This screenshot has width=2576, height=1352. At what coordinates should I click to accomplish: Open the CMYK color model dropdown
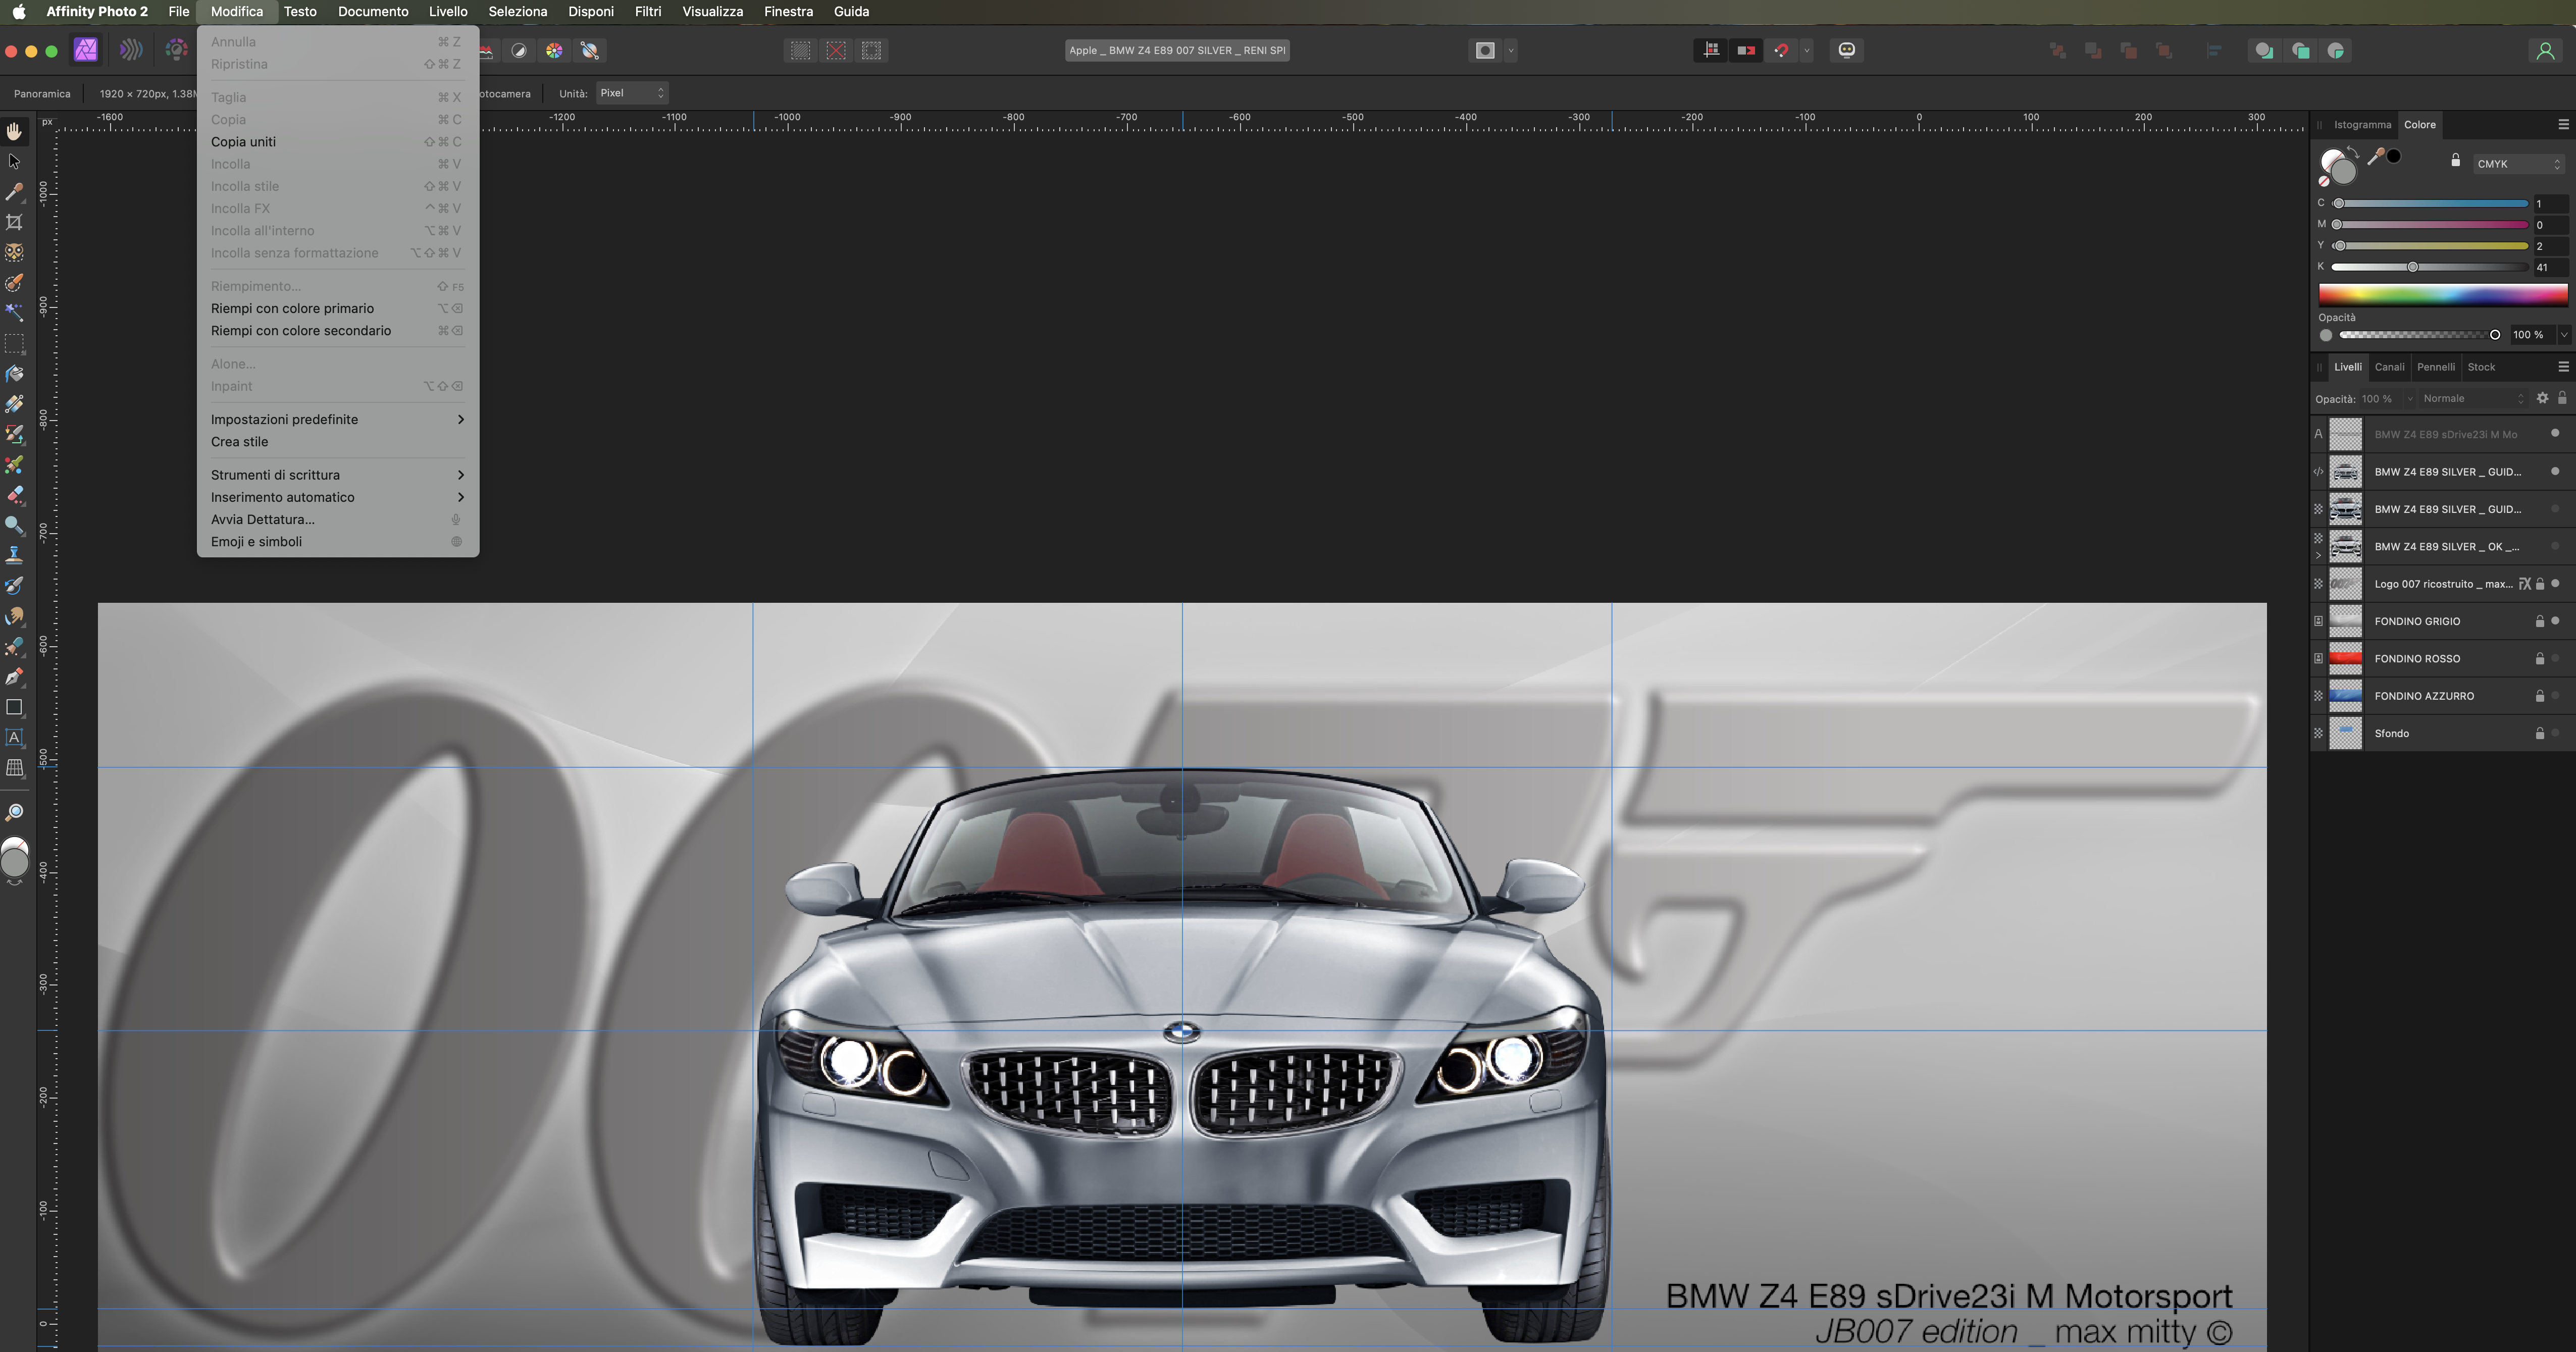2518,164
